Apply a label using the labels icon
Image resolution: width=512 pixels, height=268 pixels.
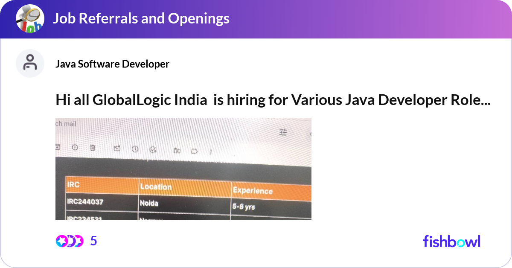[x=195, y=150]
